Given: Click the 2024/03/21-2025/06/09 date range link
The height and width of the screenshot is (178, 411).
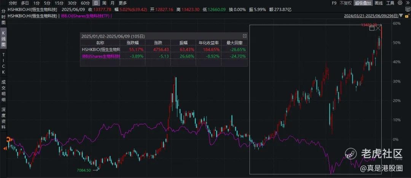Looking at the screenshot, I should click(x=371, y=16).
